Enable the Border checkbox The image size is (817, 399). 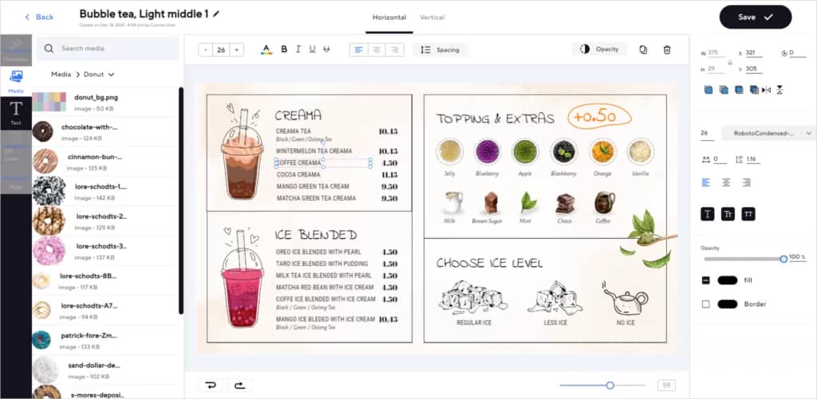click(706, 304)
